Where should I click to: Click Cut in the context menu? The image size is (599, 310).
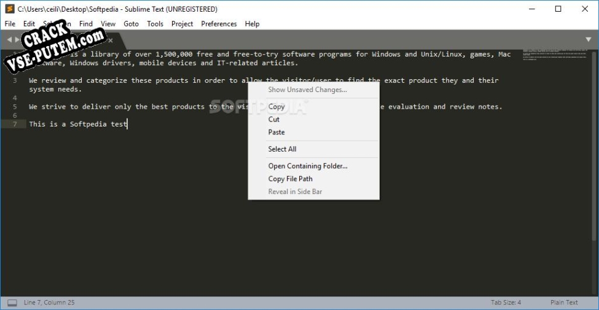[274, 120]
